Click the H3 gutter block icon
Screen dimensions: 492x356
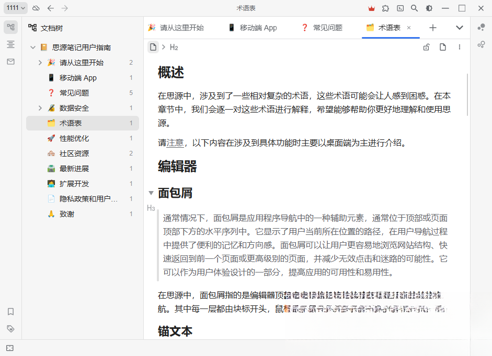151,208
